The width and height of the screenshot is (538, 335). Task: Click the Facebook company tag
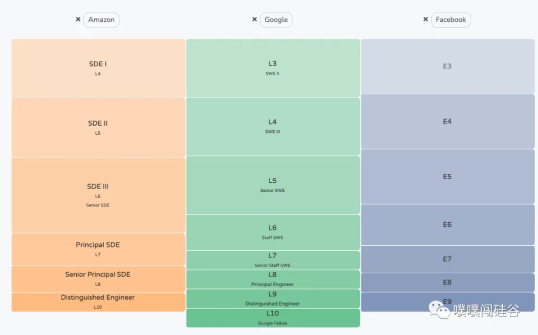coord(451,20)
